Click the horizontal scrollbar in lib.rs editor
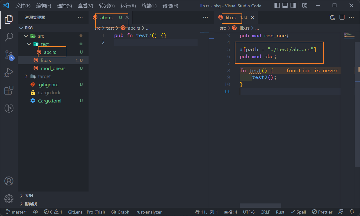This screenshot has height=216, width=360. tap(260, 206)
